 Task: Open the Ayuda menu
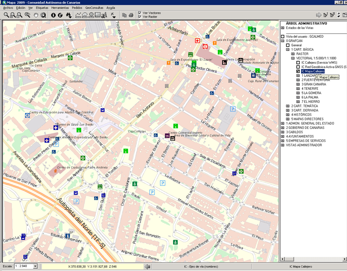click(x=111, y=8)
